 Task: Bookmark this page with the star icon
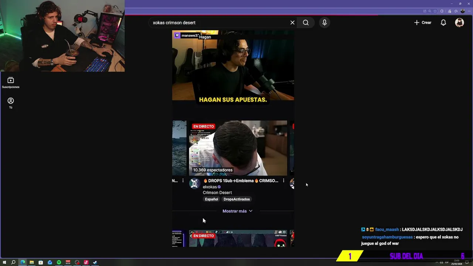pos(435,11)
